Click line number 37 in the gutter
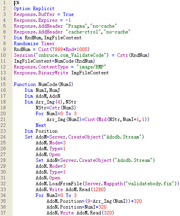 tap(3, 213)
